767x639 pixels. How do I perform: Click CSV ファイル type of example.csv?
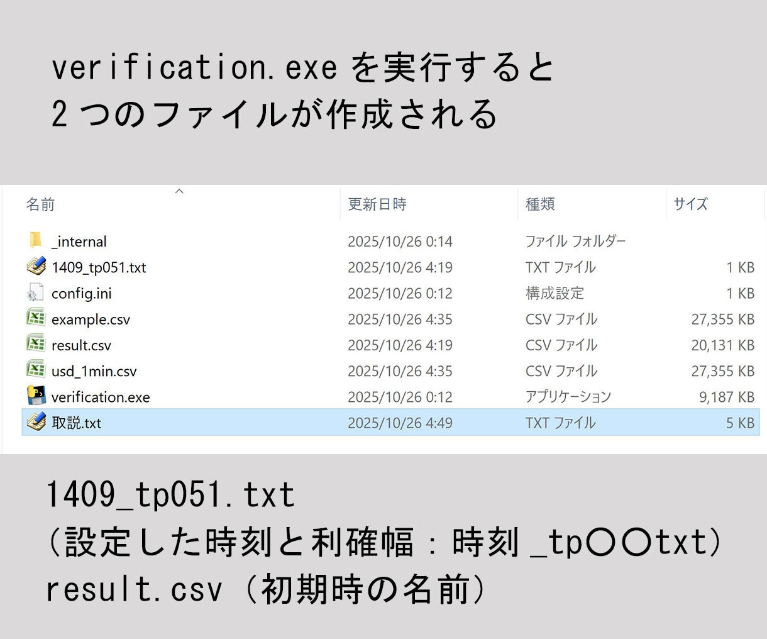tap(561, 319)
